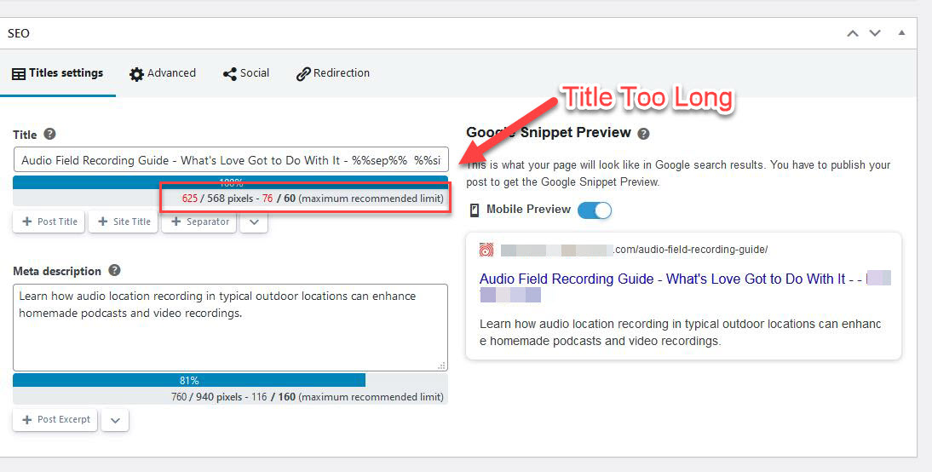Add the Site Title tag
932x472 pixels.
(124, 222)
